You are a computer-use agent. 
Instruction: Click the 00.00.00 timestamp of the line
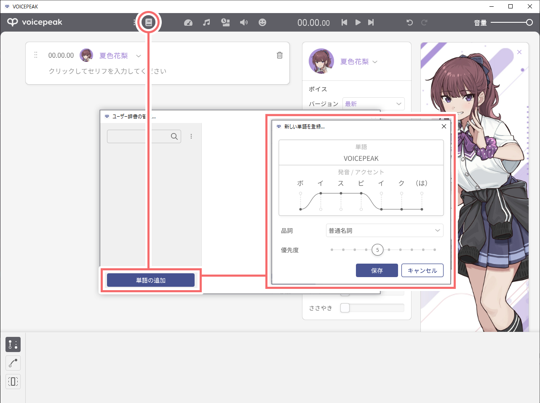pyautogui.click(x=61, y=55)
